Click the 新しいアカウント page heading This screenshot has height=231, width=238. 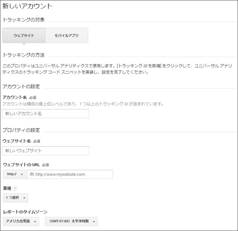coord(27,6)
